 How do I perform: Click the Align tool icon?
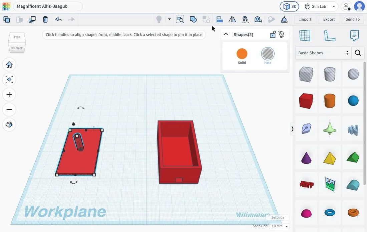pos(219,19)
